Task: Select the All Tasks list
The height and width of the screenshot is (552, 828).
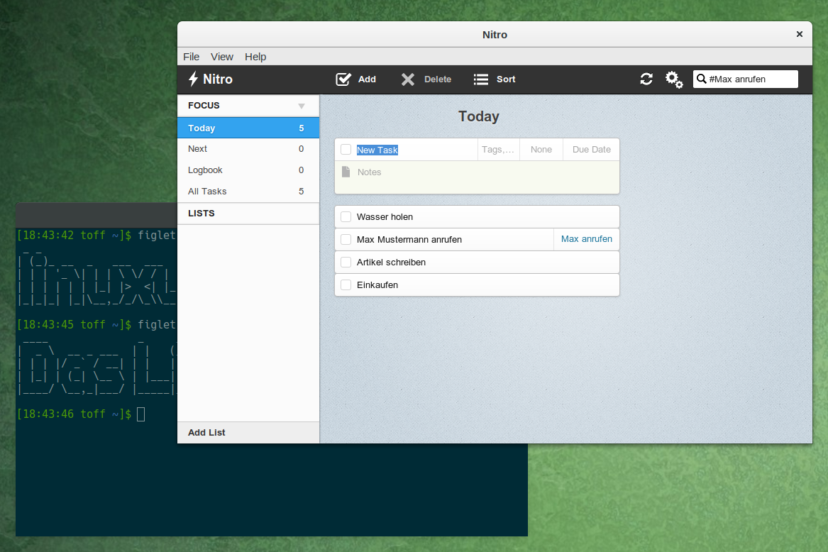Action: [248, 192]
